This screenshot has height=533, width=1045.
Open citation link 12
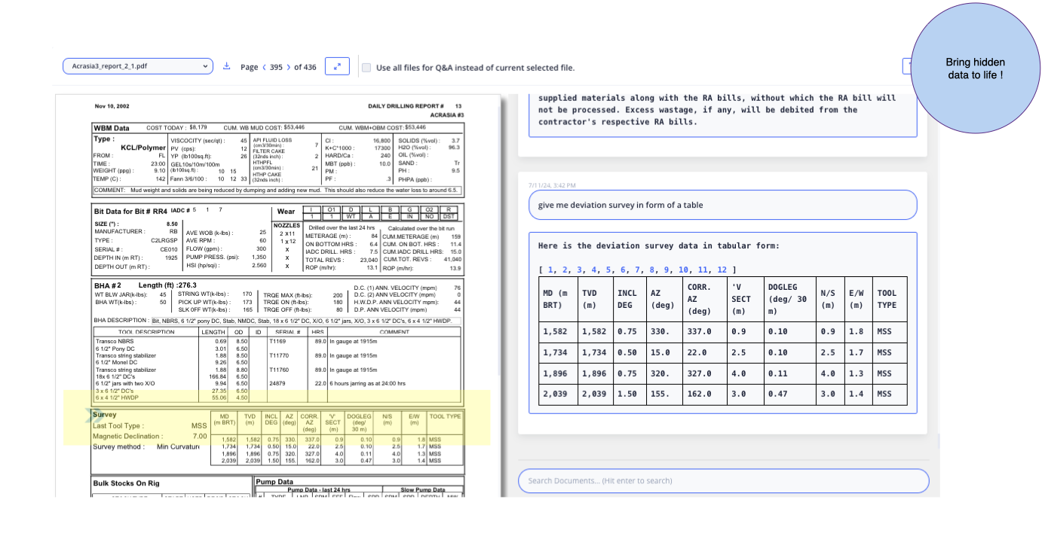[722, 270]
